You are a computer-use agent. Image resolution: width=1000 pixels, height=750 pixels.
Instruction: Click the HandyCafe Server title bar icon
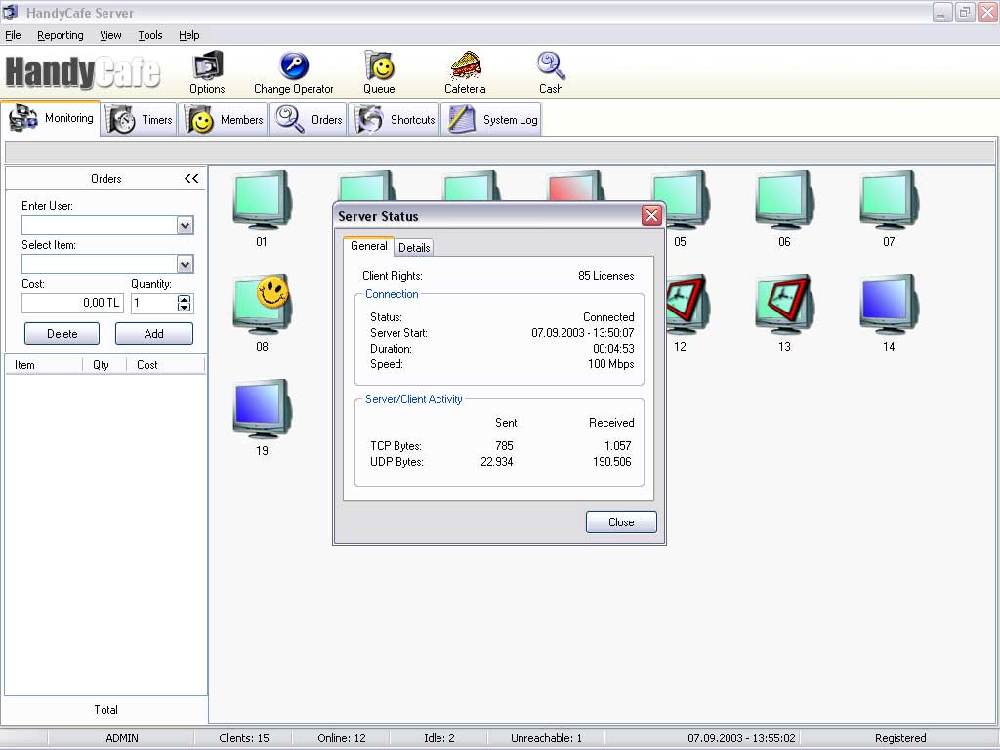[10, 12]
